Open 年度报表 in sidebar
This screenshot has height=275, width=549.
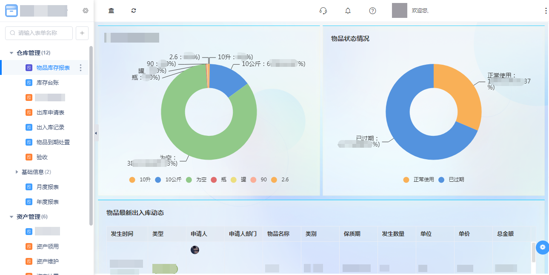tap(48, 202)
